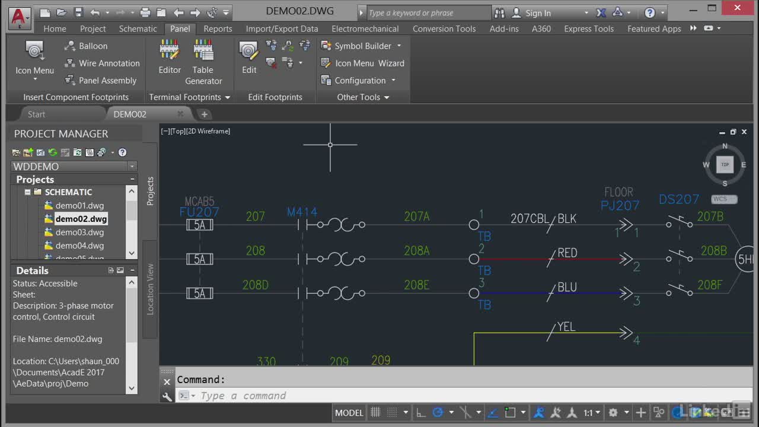Switch to the Conversion Tools ribbon tab
Image resolution: width=759 pixels, height=427 pixels.
point(444,28)
